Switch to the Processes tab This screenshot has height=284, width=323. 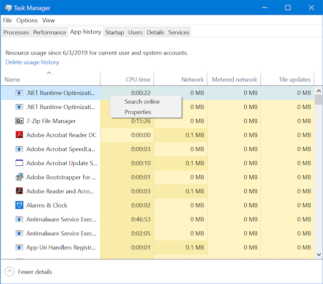click(16, 32)
